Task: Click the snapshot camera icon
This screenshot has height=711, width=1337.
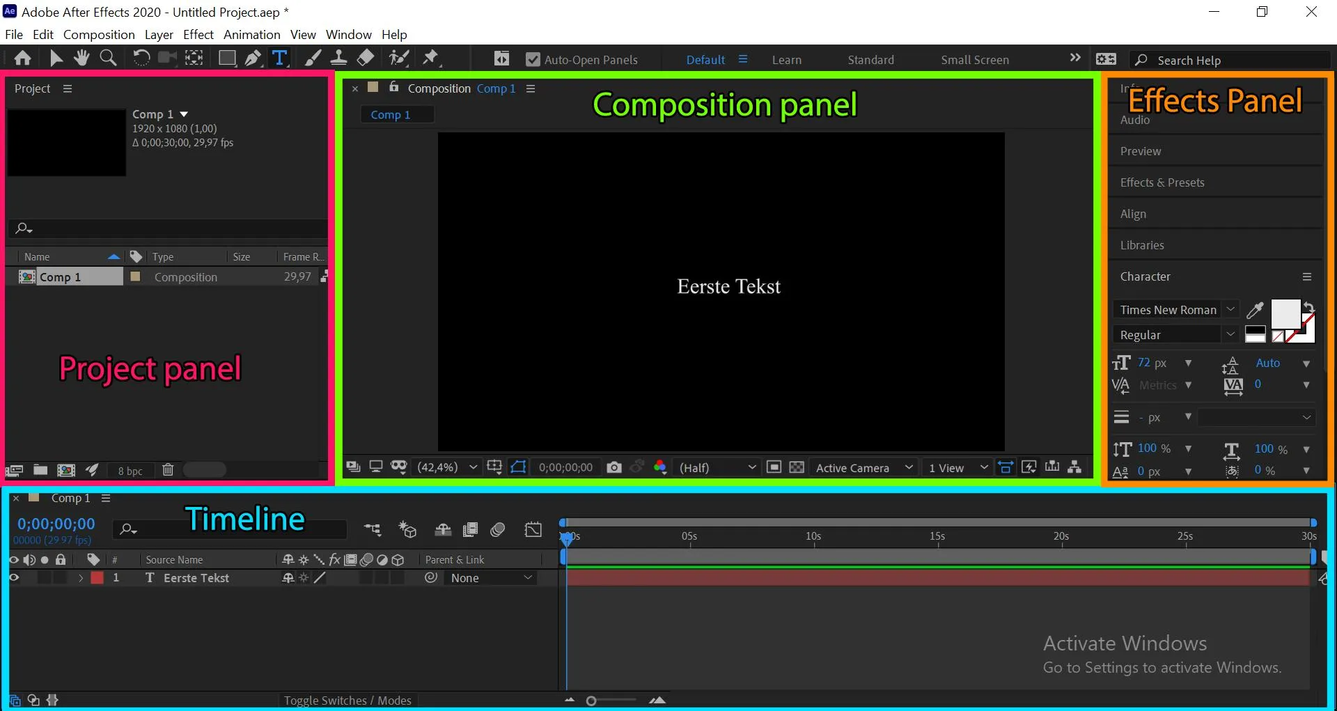Action: pyautogui.click(x=613, y=467)
